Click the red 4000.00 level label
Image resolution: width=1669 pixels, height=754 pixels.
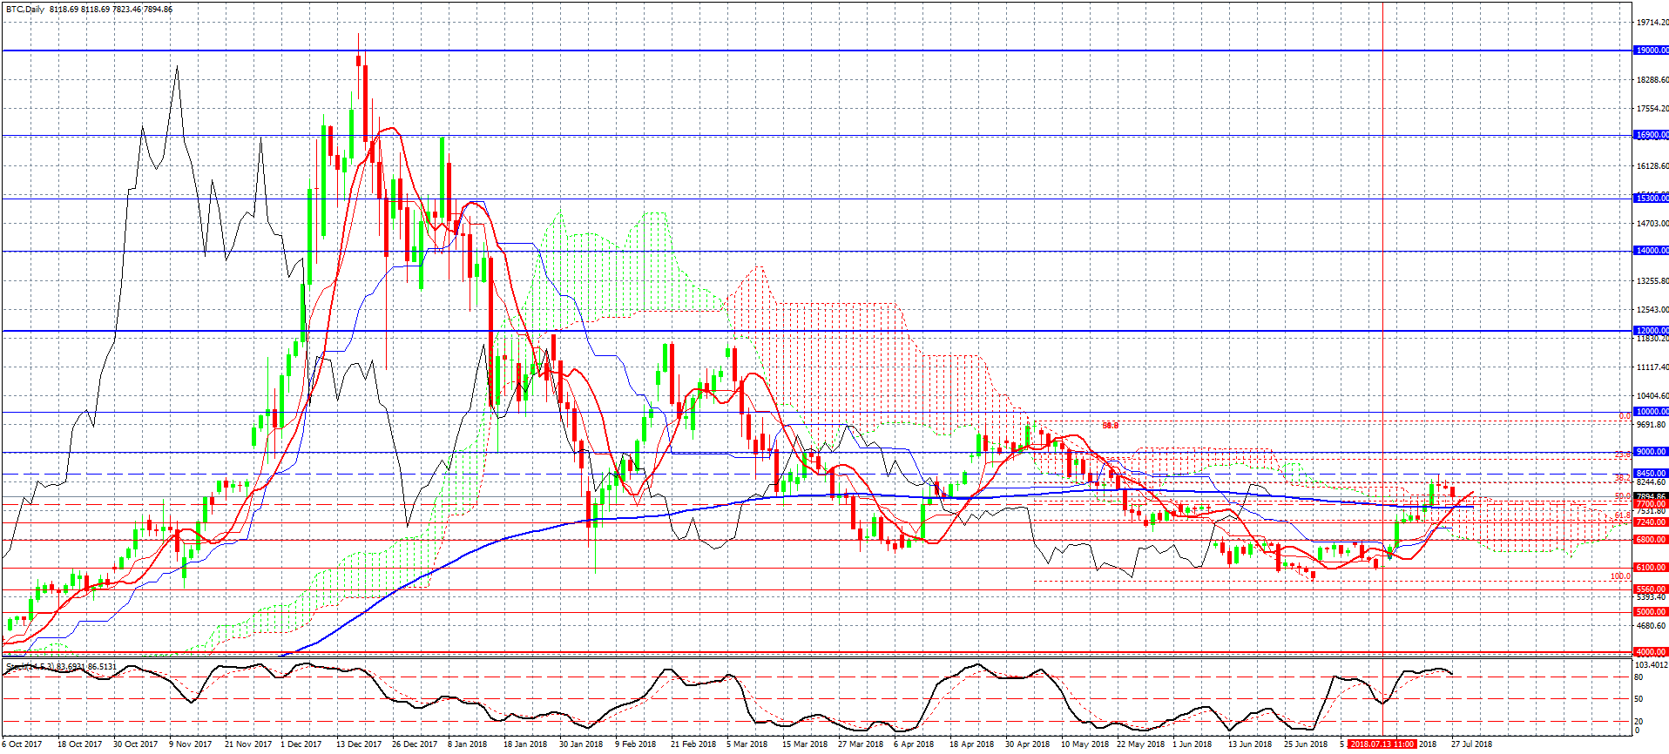click(1651, 652)
